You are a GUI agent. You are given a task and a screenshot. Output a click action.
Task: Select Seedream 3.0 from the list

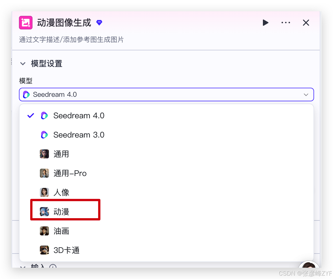166,135
